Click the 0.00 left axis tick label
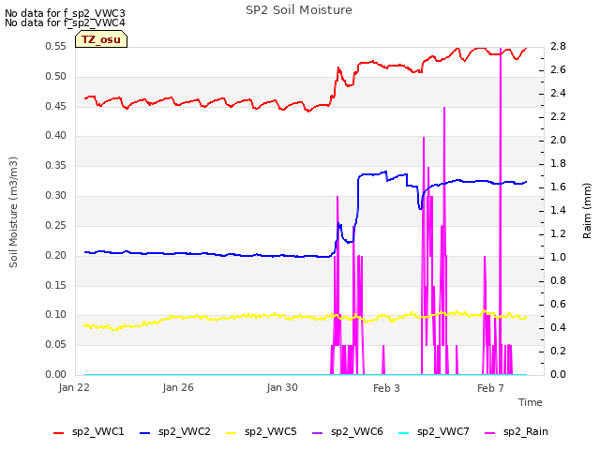Screen dimensions: 600x450 click(56, 374)
